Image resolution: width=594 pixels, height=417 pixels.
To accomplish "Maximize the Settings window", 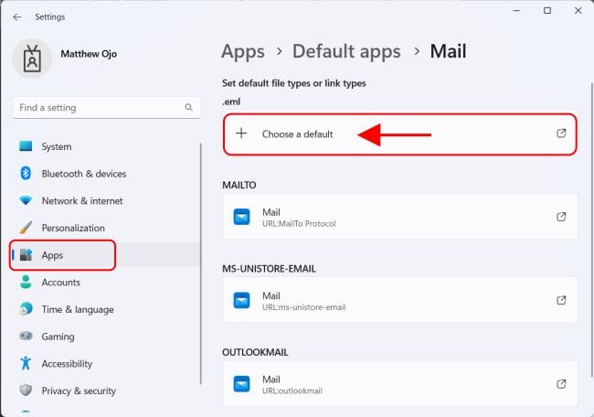I will coord(547,11).
